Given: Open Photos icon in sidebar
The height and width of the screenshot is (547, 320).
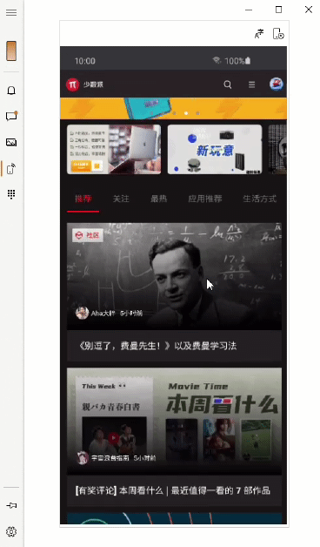Looking at the screenshot, I should point(11,142).
